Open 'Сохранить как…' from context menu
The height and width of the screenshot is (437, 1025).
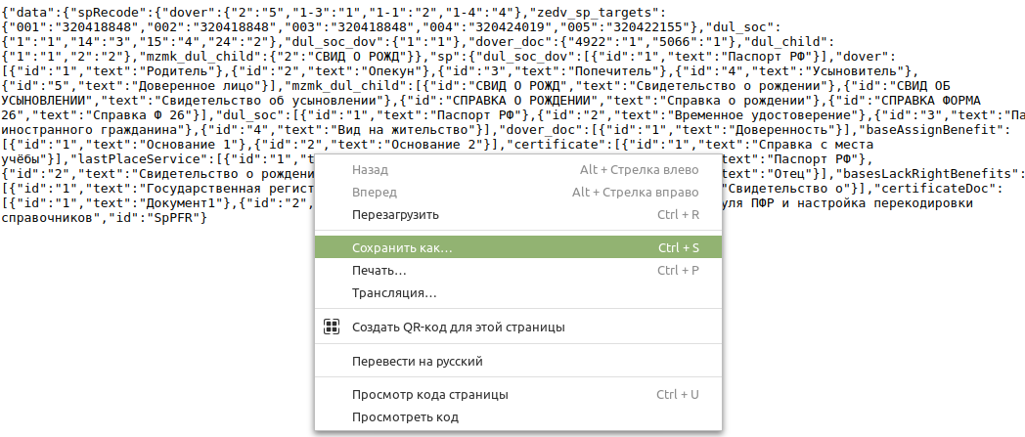[402, 248]
